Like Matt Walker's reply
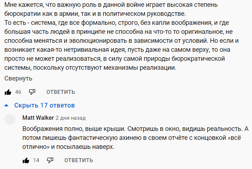This screenshot has height=169, width=252. click(26, 160)
